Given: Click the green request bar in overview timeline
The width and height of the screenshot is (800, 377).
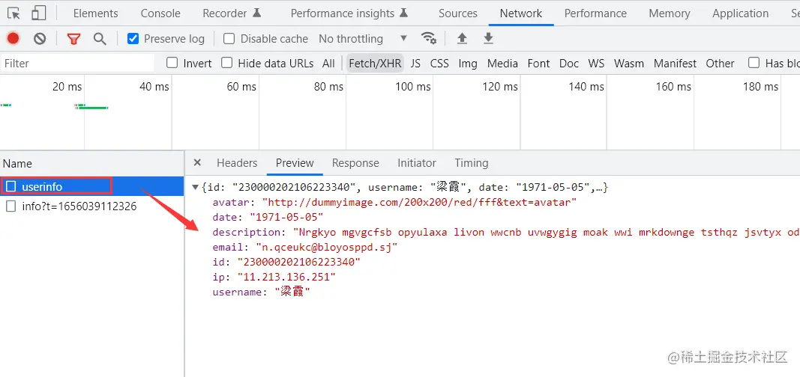Looking at the screenshot, I should tap(92, 108).
